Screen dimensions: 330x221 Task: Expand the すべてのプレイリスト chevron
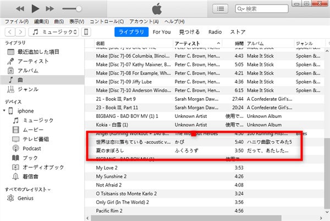[x=49, y=190]
